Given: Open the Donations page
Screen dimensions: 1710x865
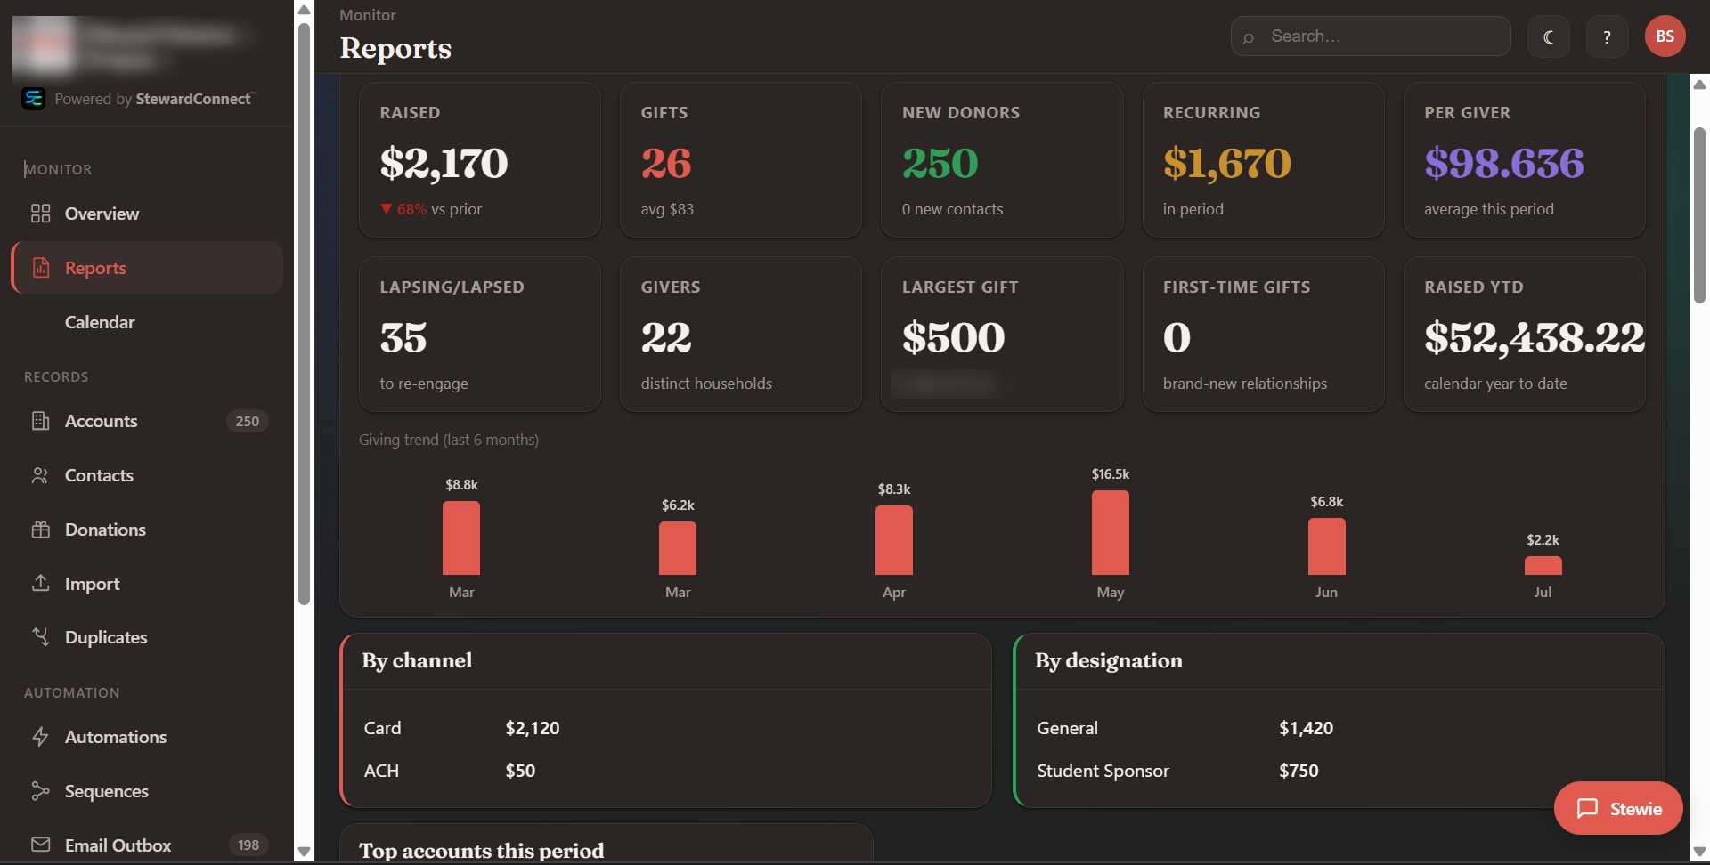Looking at the screenshot, I should click(147, 530).
